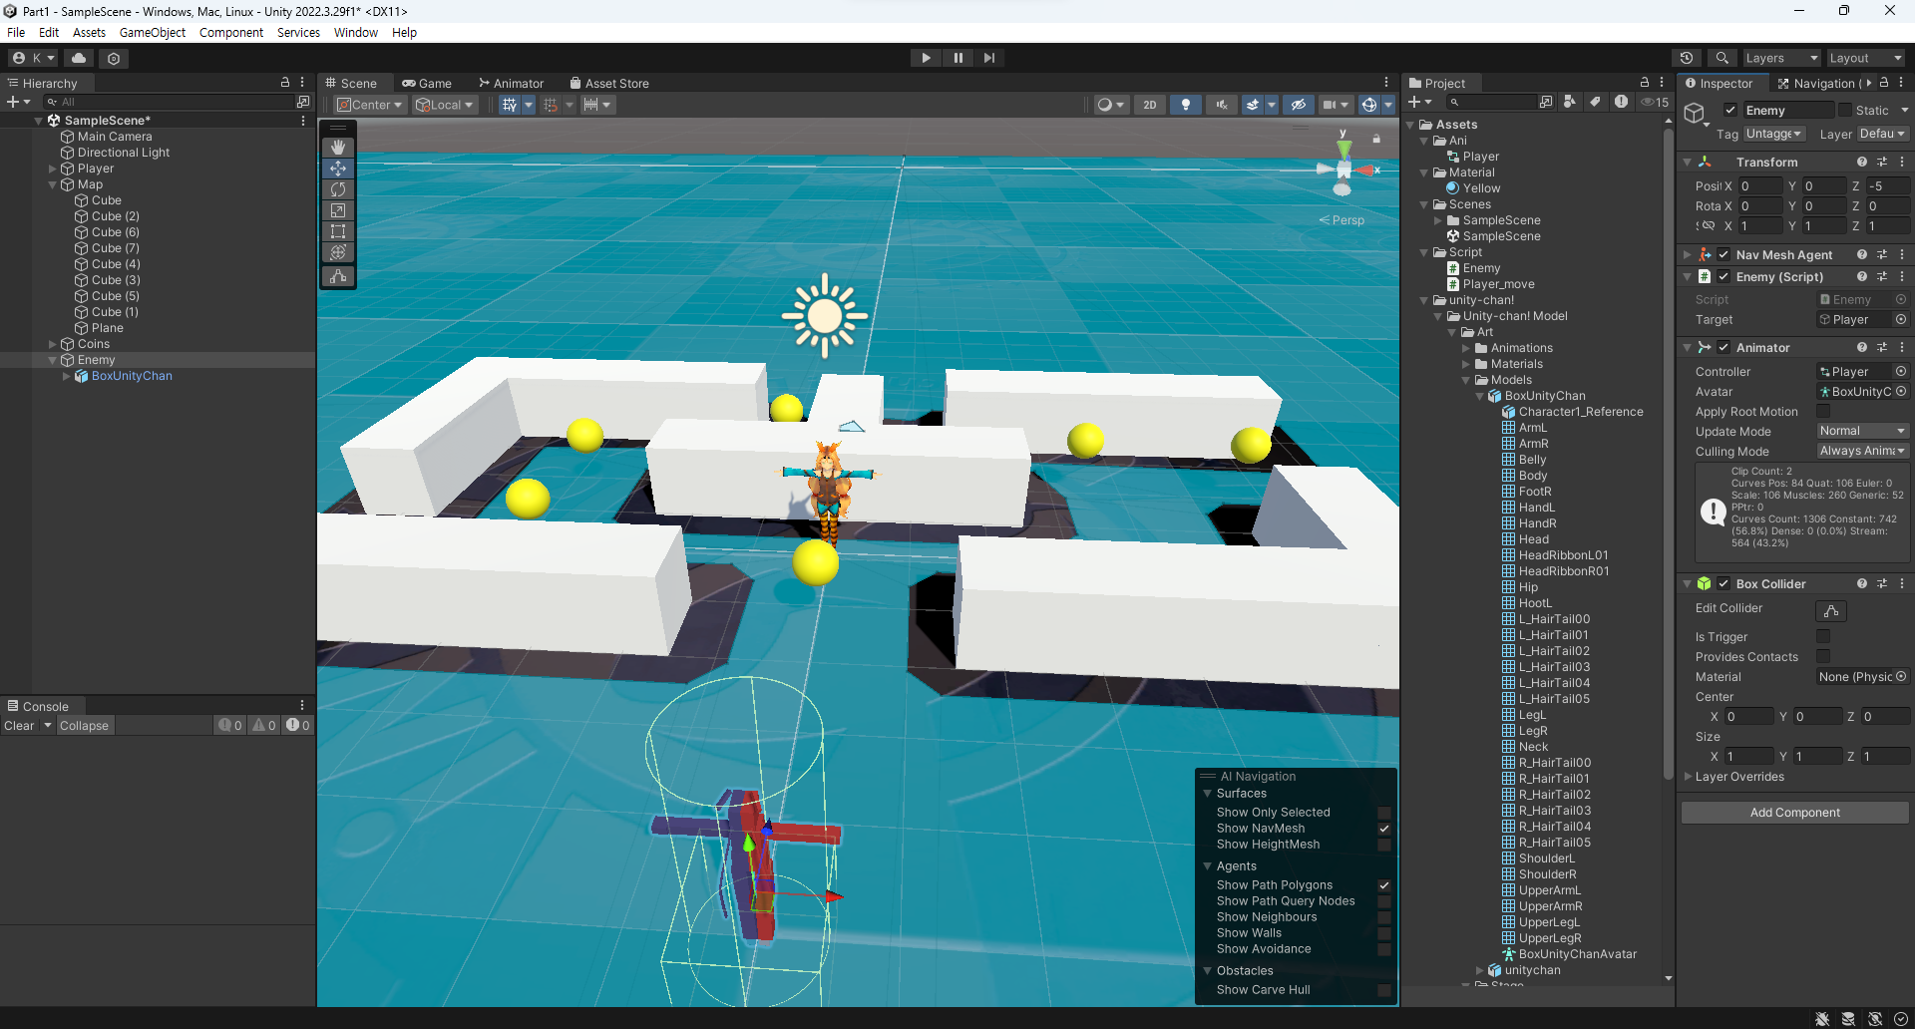Toggle Static checkbox
Viewport: 1915px width, 1029px height.
point(1845,111)
